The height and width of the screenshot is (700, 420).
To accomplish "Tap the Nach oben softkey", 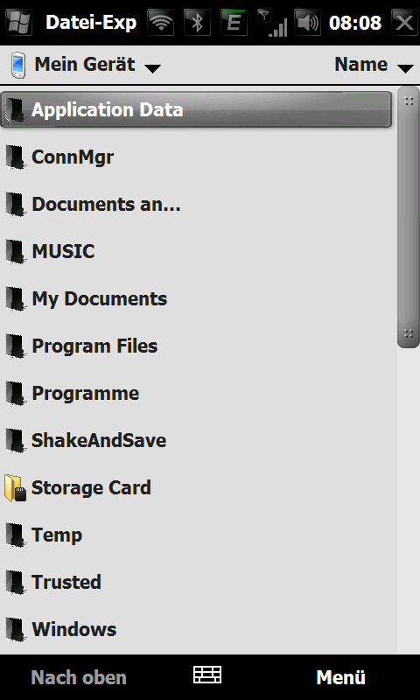I will coord(79,677).
